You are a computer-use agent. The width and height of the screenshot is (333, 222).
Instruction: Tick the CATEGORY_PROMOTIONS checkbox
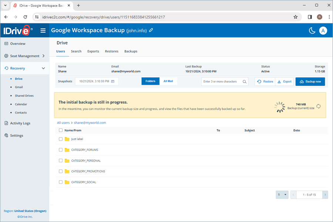[x=61, y=171]
